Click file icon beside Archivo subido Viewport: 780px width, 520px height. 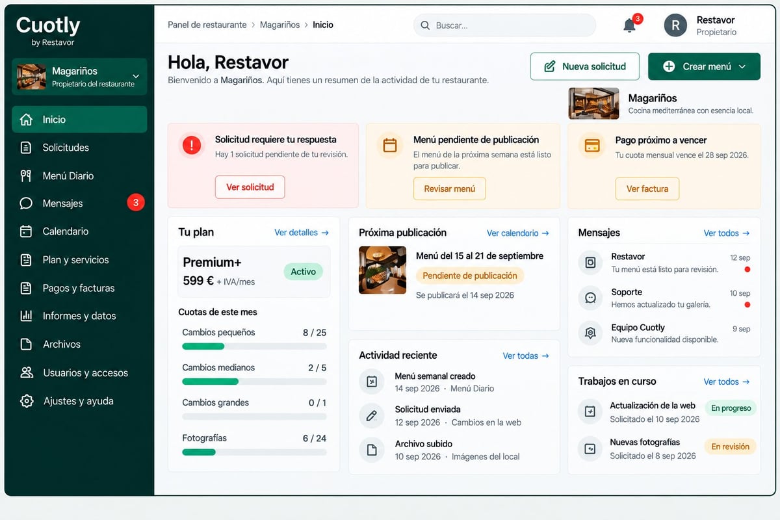click(372, 449)
